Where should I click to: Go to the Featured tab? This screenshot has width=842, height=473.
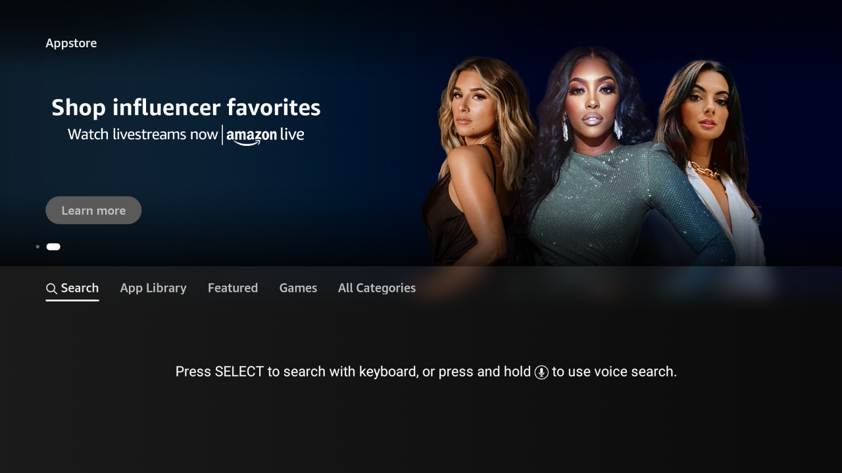pos(233,288)
